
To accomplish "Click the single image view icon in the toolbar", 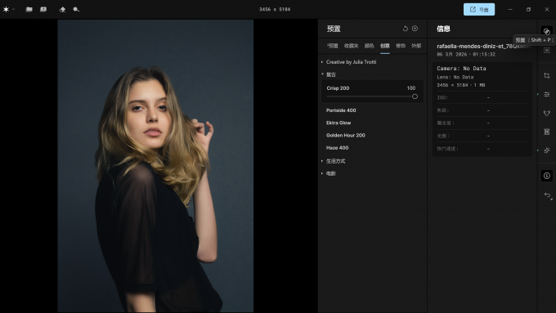I will (x=43, y=9).
